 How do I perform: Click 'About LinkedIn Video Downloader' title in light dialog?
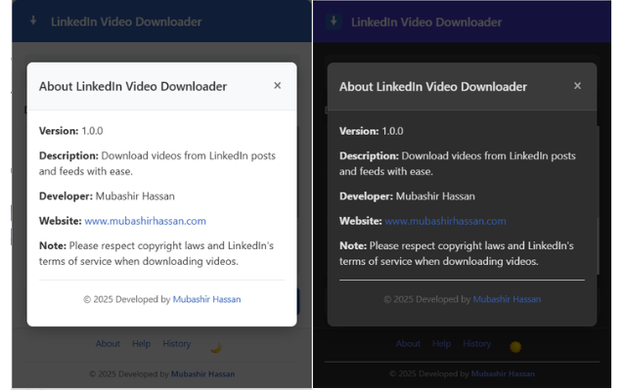tap(133, 86)
